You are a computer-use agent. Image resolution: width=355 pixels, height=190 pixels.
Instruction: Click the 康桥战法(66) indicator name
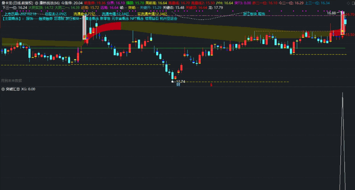pyautogui.click(x=49, y=3)
